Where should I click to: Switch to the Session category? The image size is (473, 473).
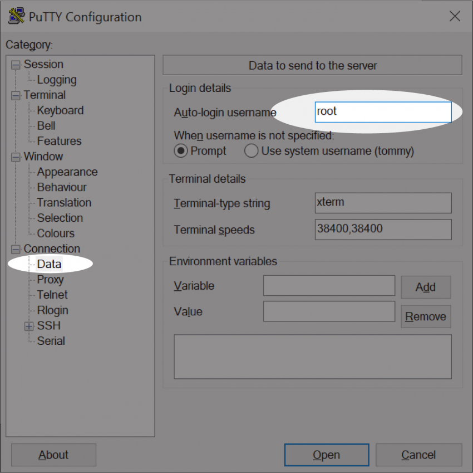pos(43,64)
